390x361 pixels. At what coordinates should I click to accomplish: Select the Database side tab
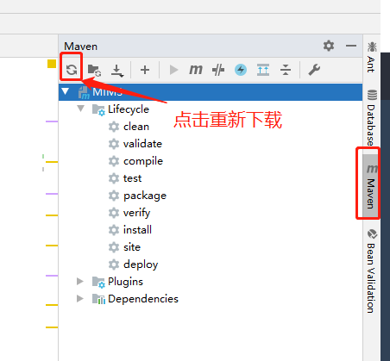tap(372, 118)
